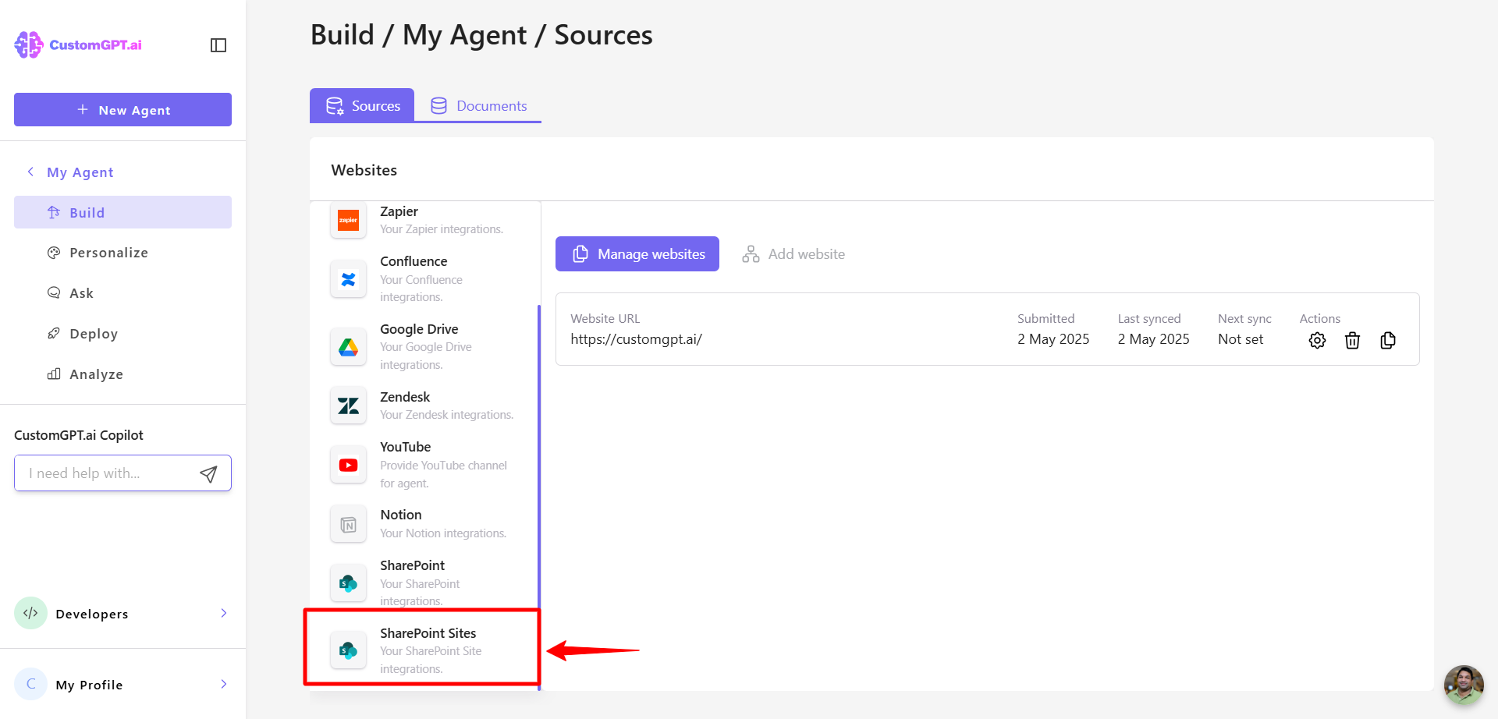Click the My Profile avatar
1498x719 pixels.
[x=30, y=684]
